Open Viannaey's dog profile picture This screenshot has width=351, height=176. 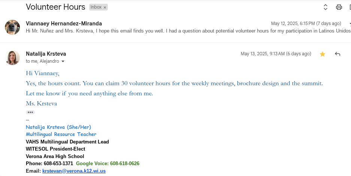12,27
